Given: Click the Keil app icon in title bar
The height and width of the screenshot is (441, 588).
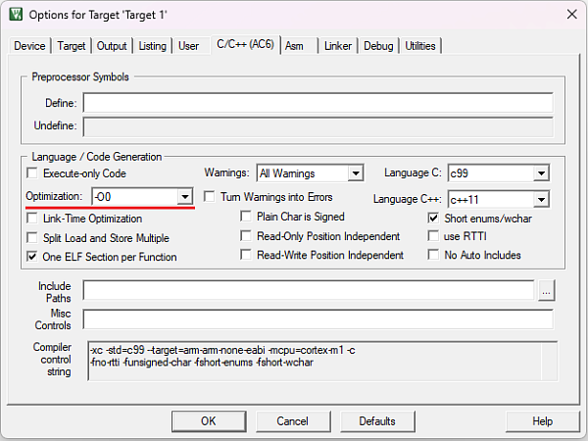Looking at the screenshot, I should [x=15, y=13].
